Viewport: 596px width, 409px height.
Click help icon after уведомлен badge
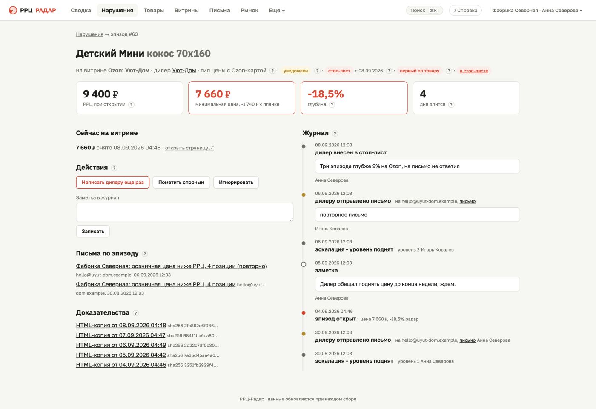click(317, 71)
